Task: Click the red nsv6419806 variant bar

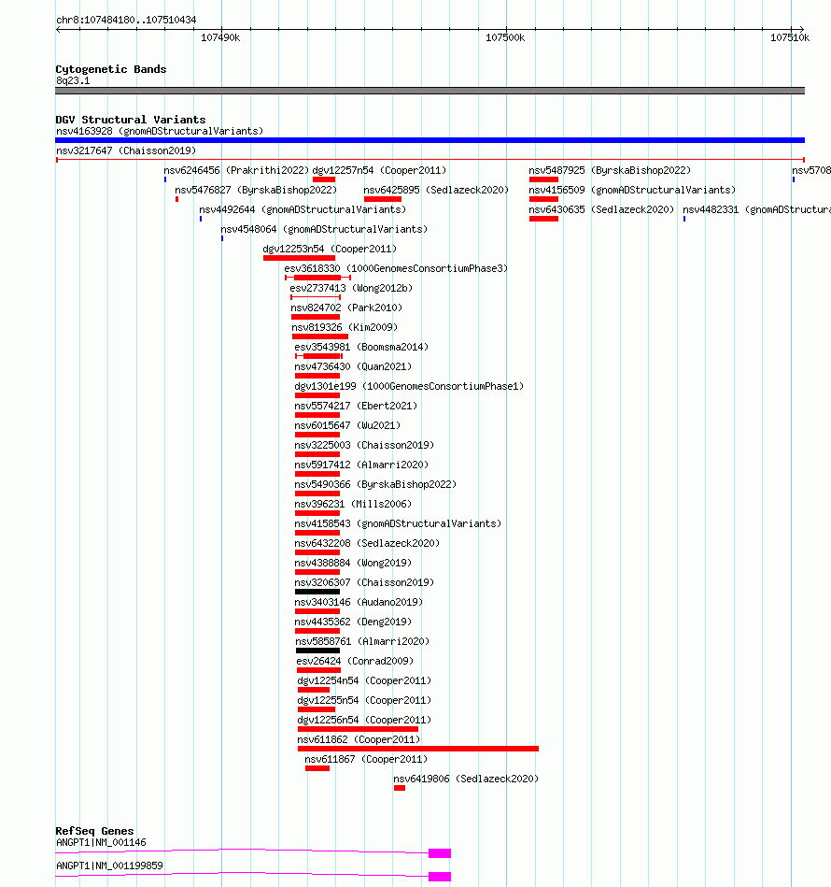Action: pyautogui.click(x=400, y=788)
